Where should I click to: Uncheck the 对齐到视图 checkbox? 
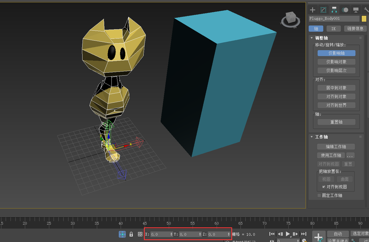click(x=324, y=187)
